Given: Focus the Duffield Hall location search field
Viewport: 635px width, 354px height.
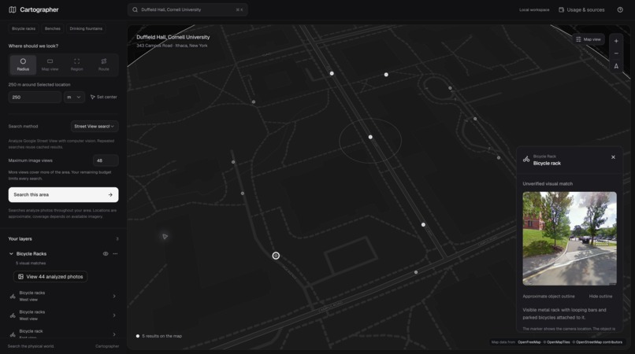Looking at the screenshot, I should 188,9.
